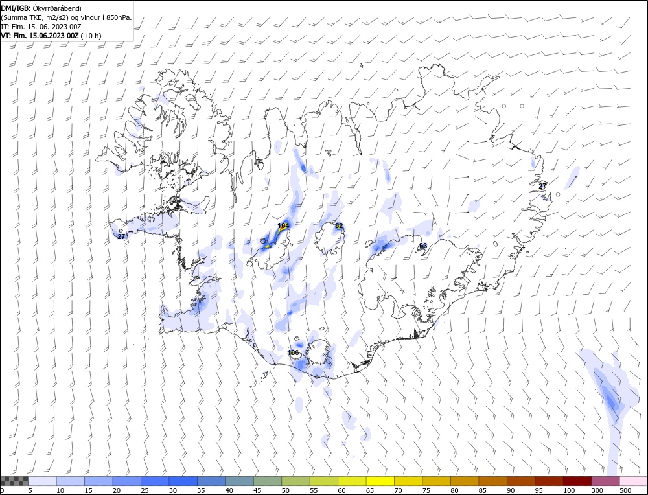Click the 45–50 grey-green legend swatch
The width and height of the screenshot is (648, 495).
coord(268,481)
